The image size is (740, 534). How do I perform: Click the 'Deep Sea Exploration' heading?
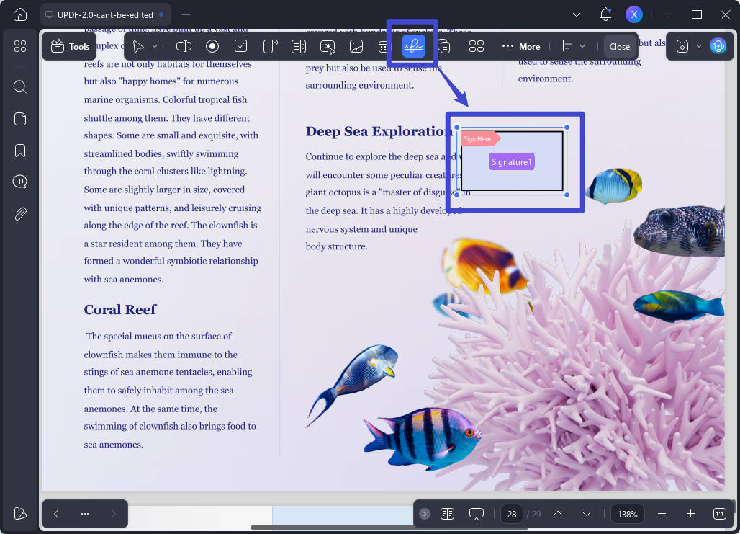(x=379, y=131)
